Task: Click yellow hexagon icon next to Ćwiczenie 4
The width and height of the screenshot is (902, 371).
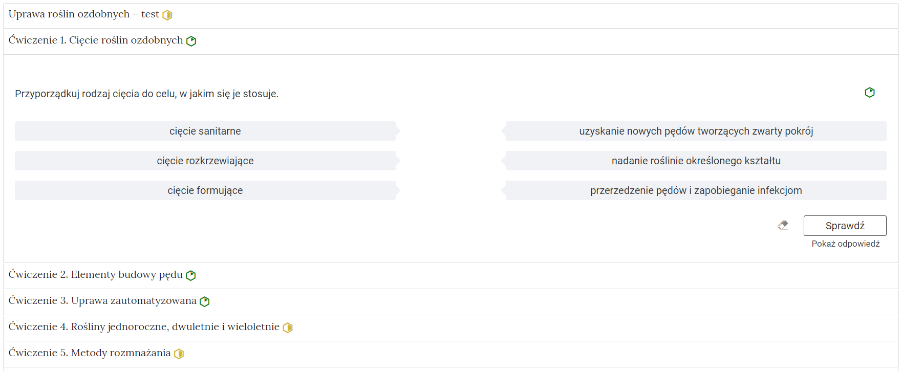Action: click(x=288, y=328)
